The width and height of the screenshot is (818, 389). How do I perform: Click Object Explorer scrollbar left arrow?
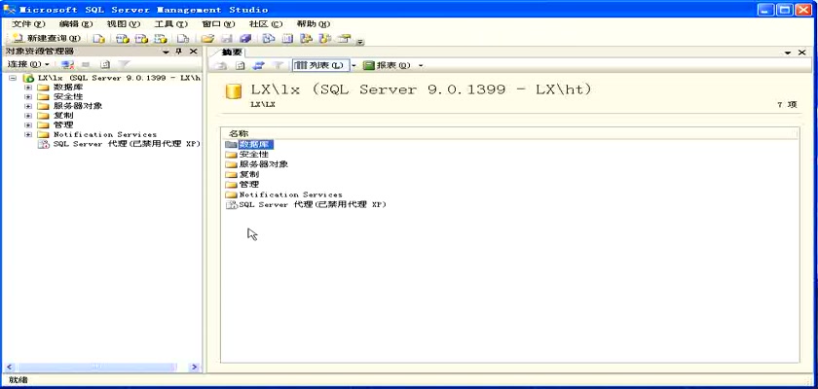coord(9,368)
